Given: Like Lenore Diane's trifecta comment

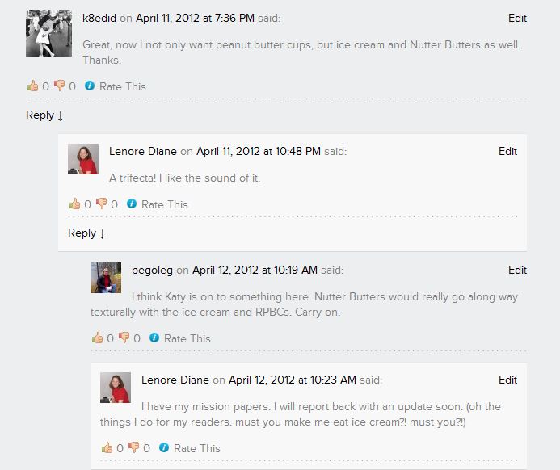Looking at the screenshot, I should 74,204.
